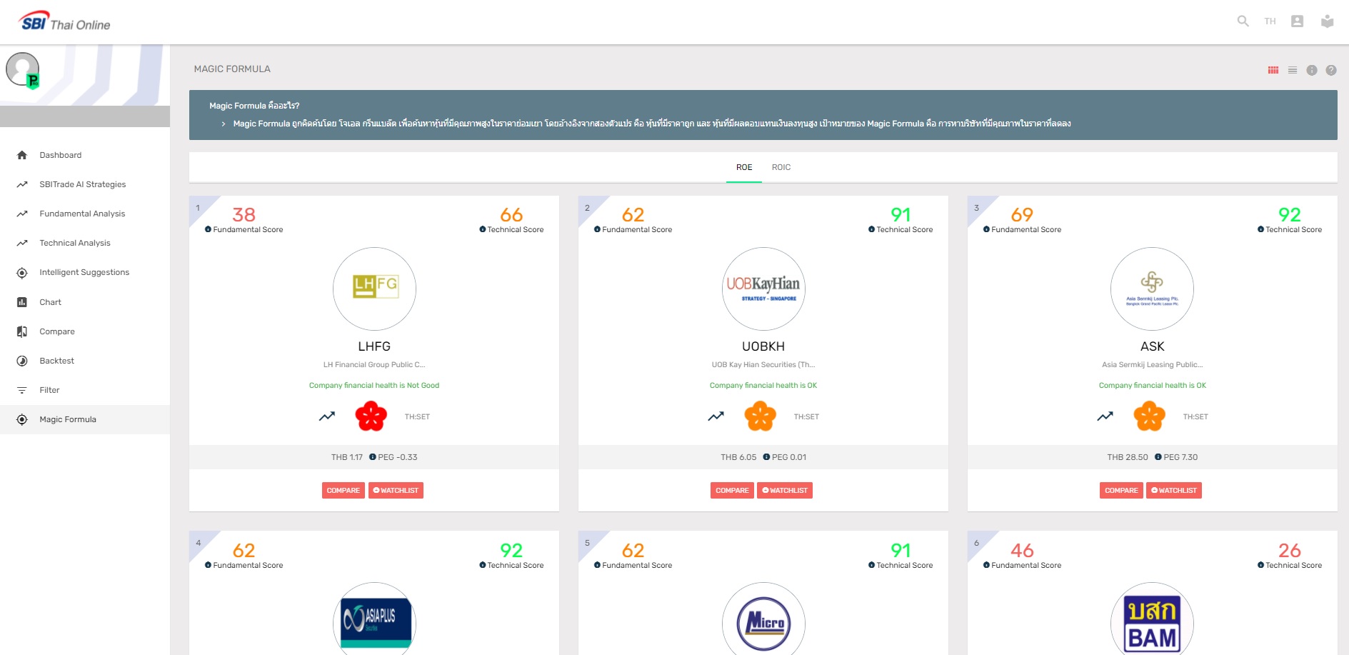Click the Asia Plus logo in card 4
This screenshot has height=655, width=1349.
374,619
